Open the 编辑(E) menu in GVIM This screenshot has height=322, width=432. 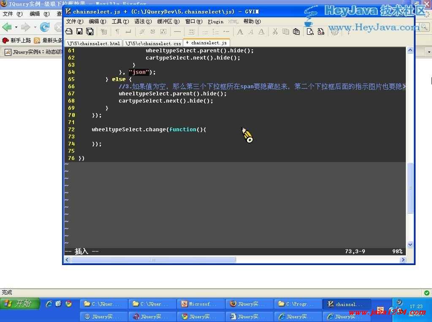[x=97, y=22]
